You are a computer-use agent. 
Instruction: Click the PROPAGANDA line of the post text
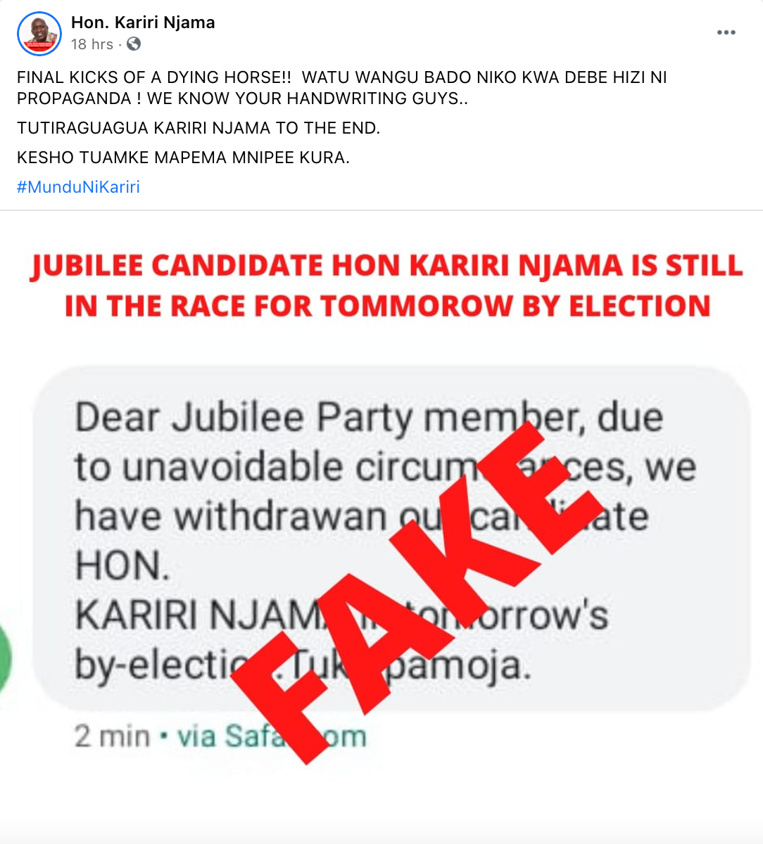coord(243,98)
